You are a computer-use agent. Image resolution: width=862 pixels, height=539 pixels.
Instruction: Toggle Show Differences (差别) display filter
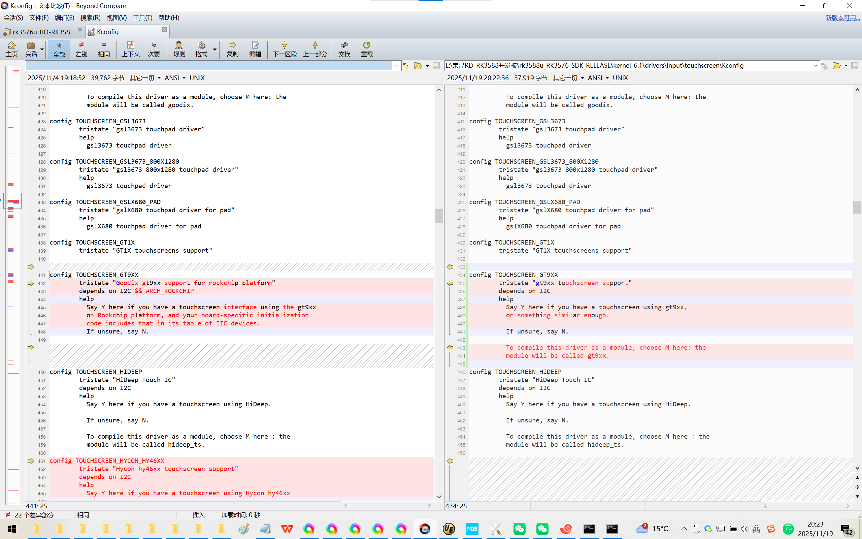click(81, 49)
